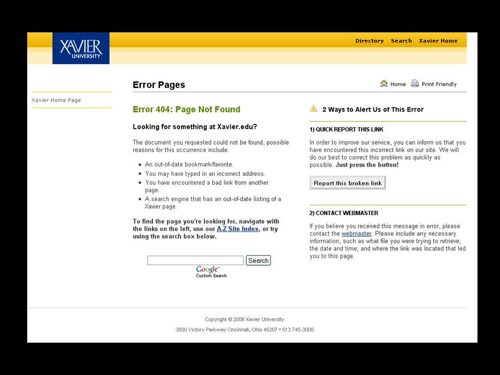Click the Report this broken link button

(348, 183)
